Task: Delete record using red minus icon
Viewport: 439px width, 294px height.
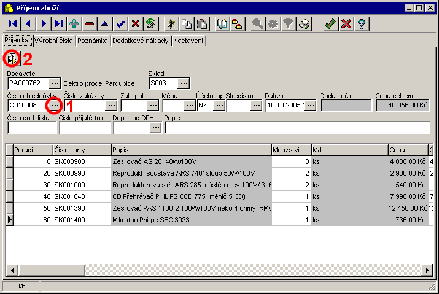Action: point(90,24)
